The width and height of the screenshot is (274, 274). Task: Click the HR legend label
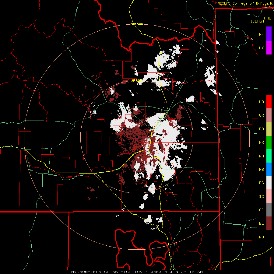coord(261,142)
